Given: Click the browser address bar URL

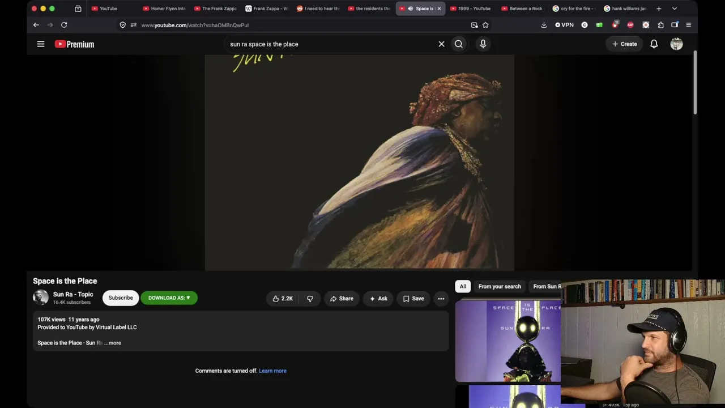Looking at the screenshot, I should pos(195,25).
